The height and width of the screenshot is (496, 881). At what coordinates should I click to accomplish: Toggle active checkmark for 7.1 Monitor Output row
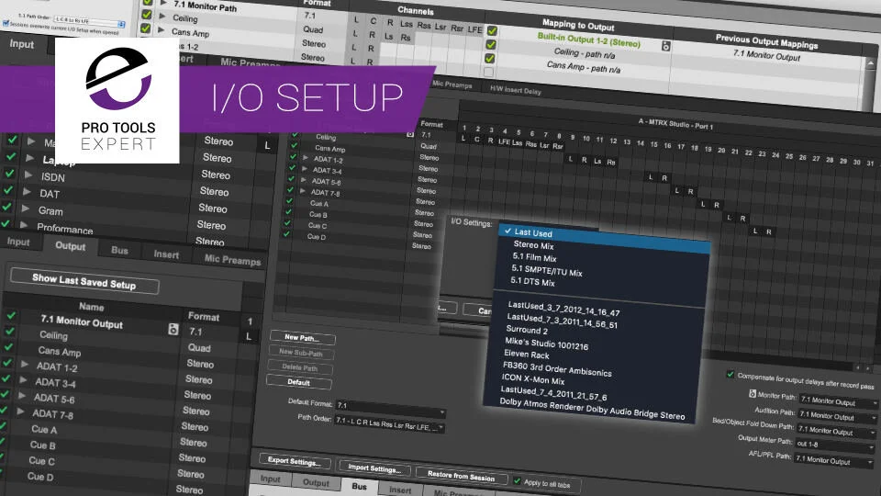(x=11, y=316)
